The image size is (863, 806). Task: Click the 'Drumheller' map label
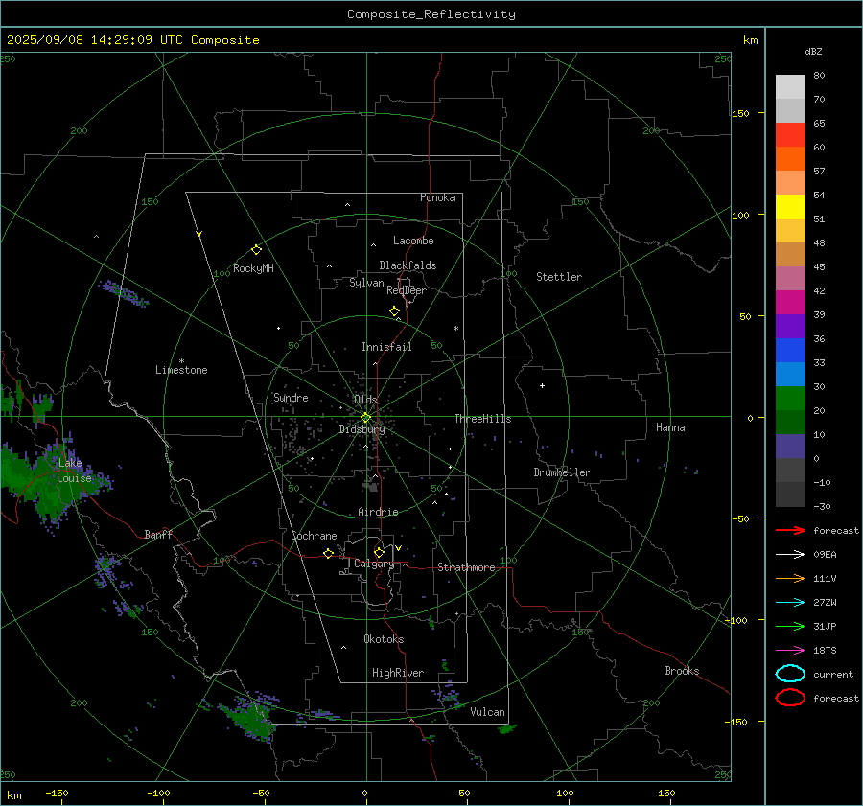click(x=562, y=472)
